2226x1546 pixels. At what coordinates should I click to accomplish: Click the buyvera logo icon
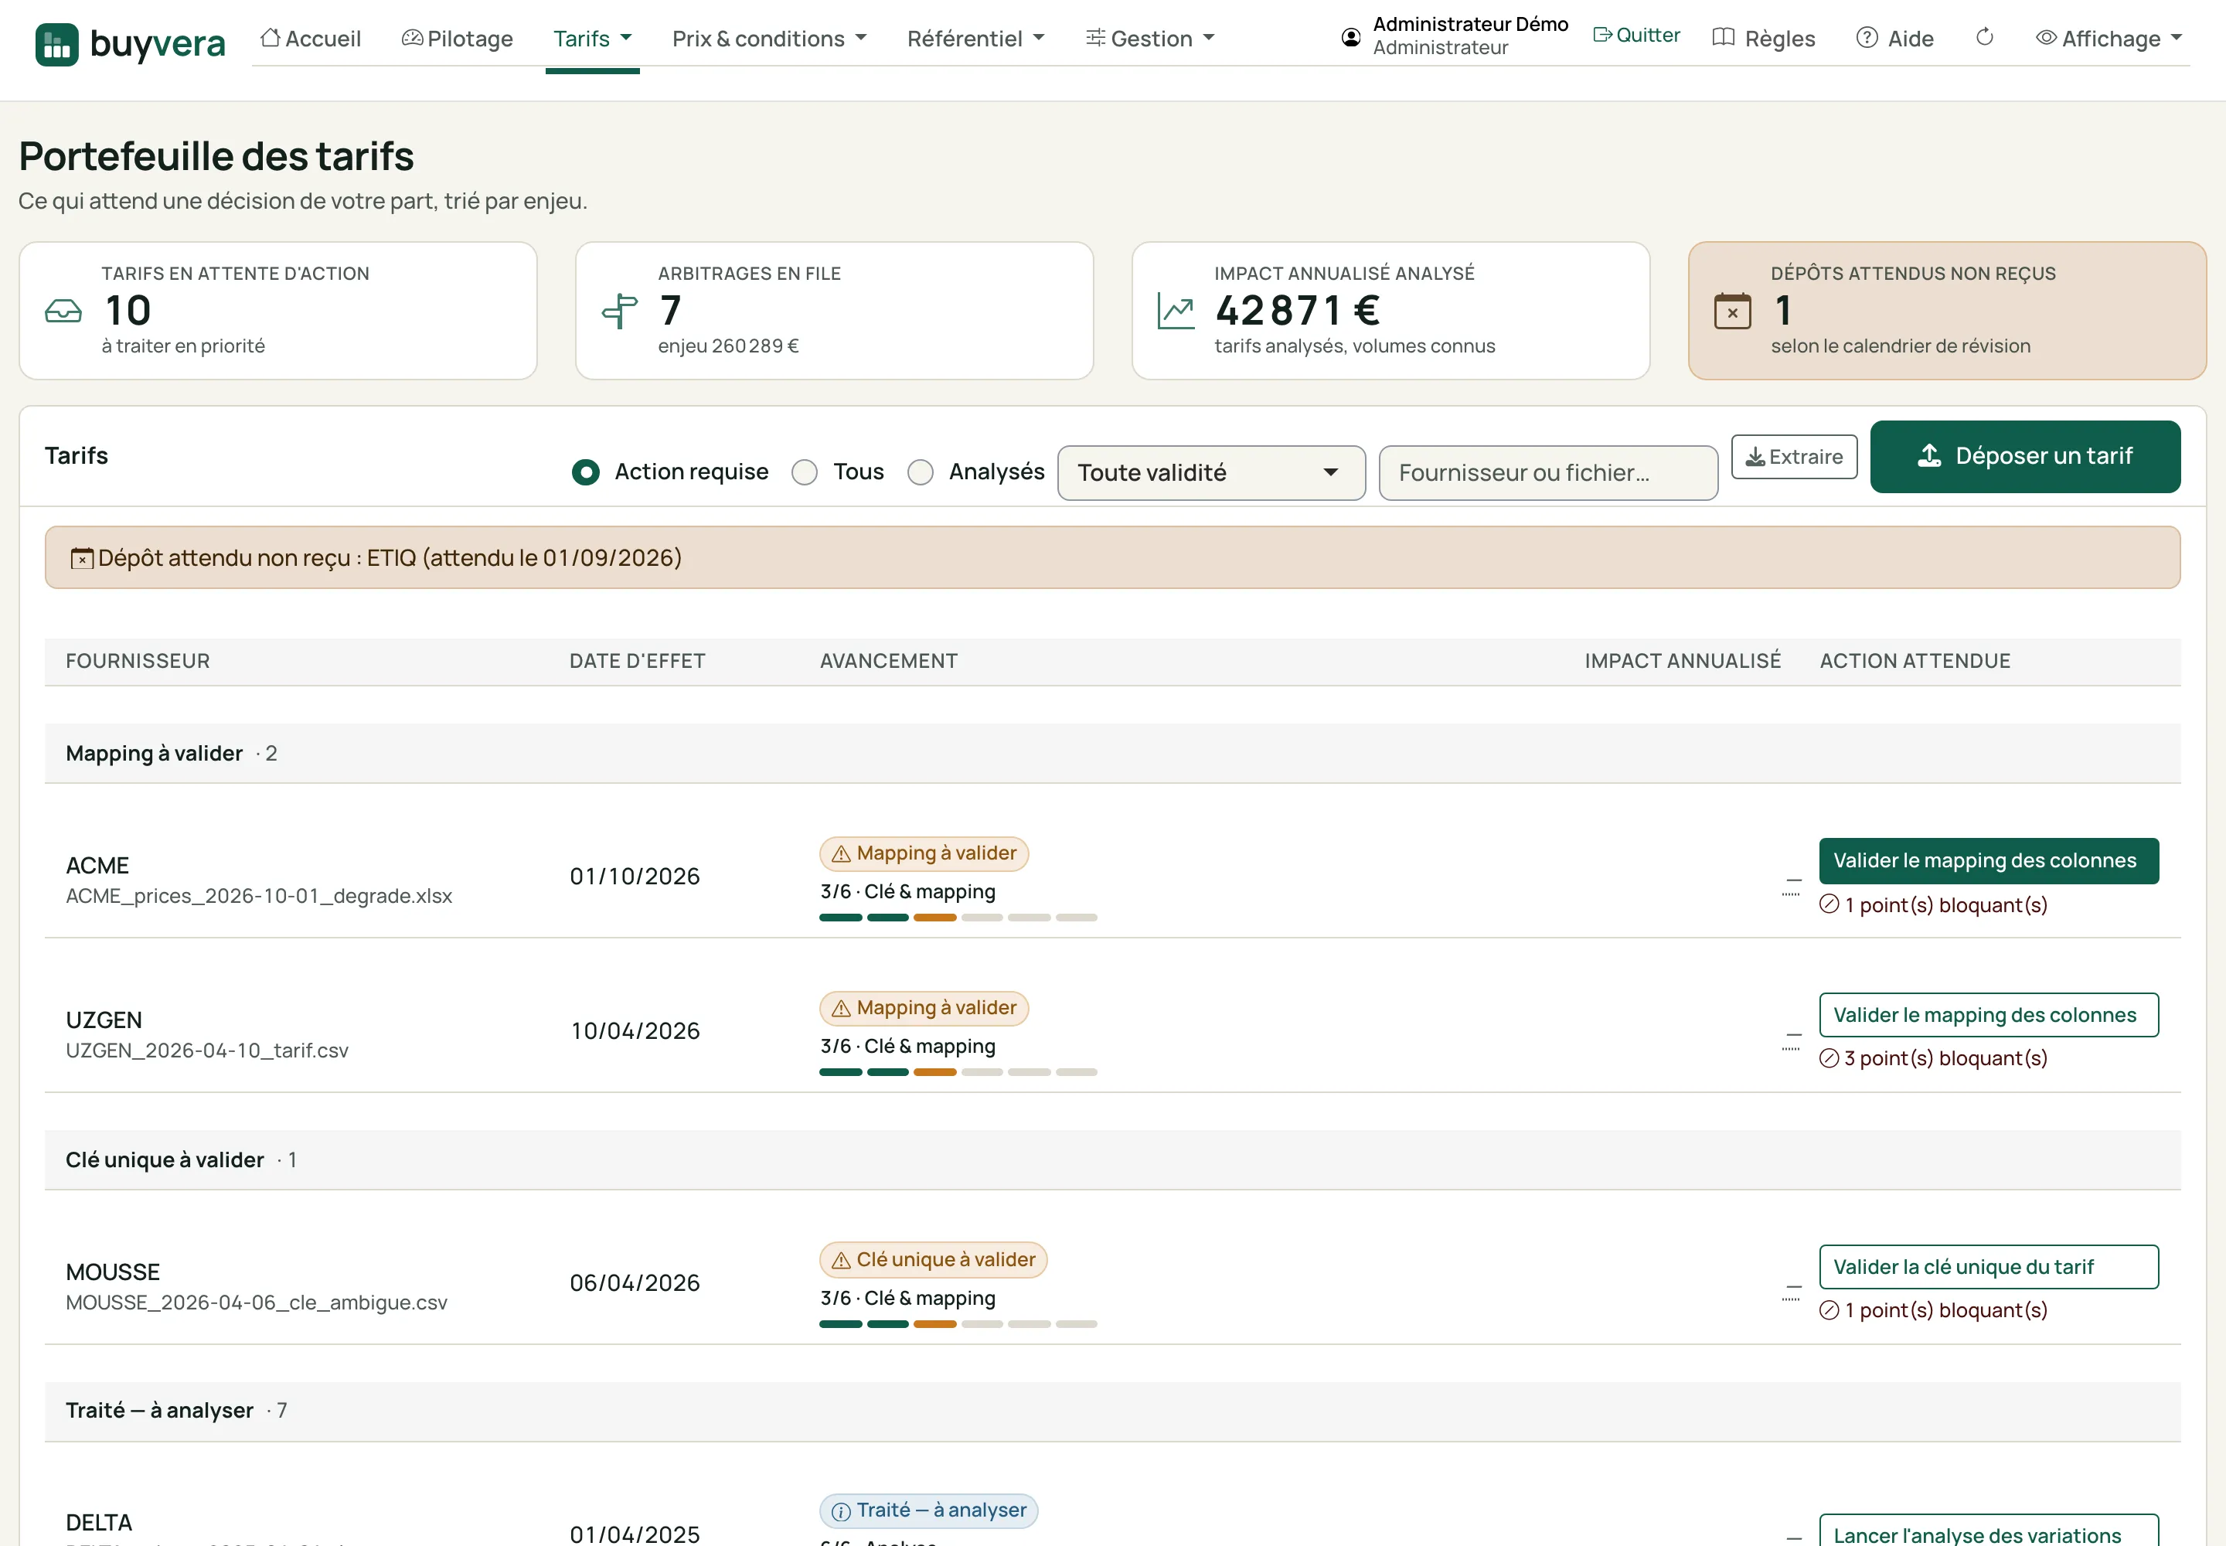click(56, 45)
